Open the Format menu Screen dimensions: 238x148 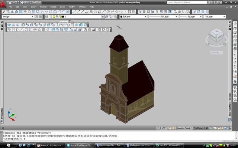[x=43, y=7]
